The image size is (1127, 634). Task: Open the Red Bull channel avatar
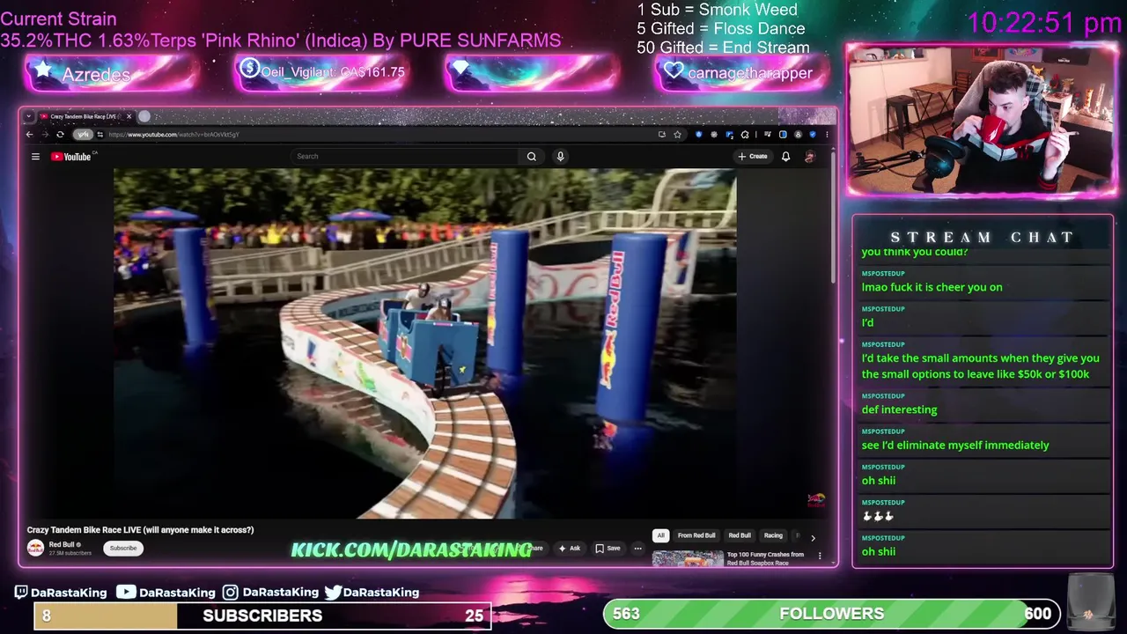coord(35,548)
